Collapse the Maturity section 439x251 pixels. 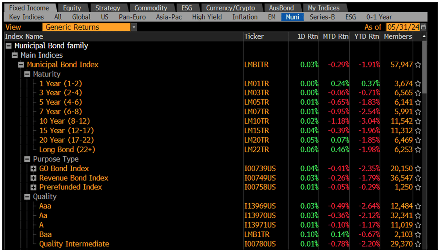27,74
